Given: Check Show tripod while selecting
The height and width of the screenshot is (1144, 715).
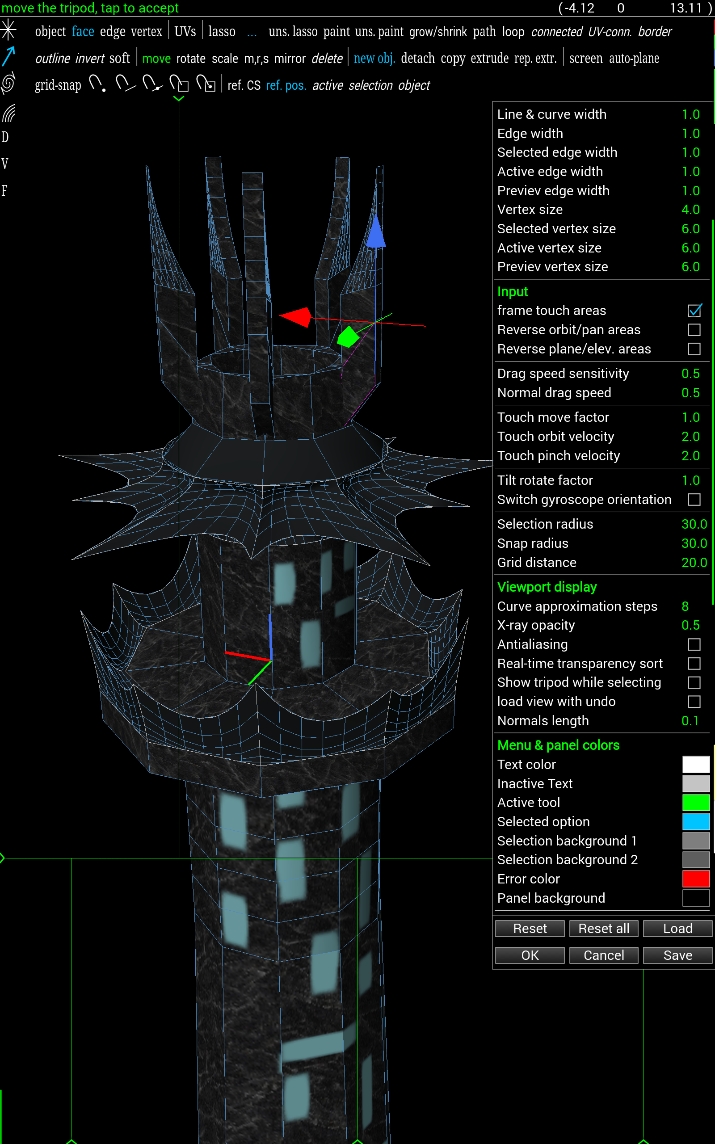Looking at the screenshot, I should (694, 683).
